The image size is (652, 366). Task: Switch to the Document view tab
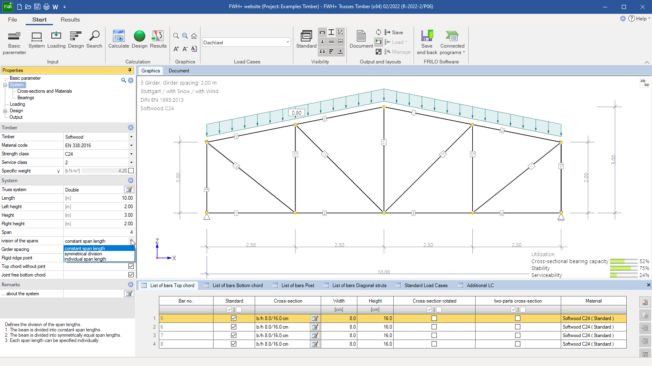pyautogui.click(x=179, y=71)
